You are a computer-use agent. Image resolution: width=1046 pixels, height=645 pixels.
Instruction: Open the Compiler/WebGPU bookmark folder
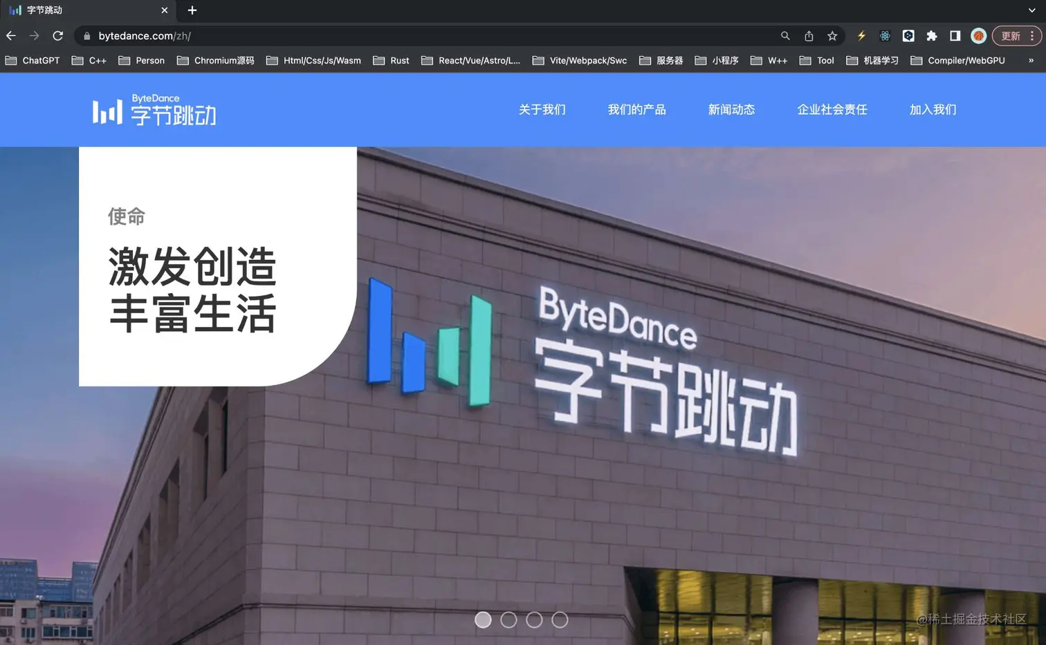[958, 61]
